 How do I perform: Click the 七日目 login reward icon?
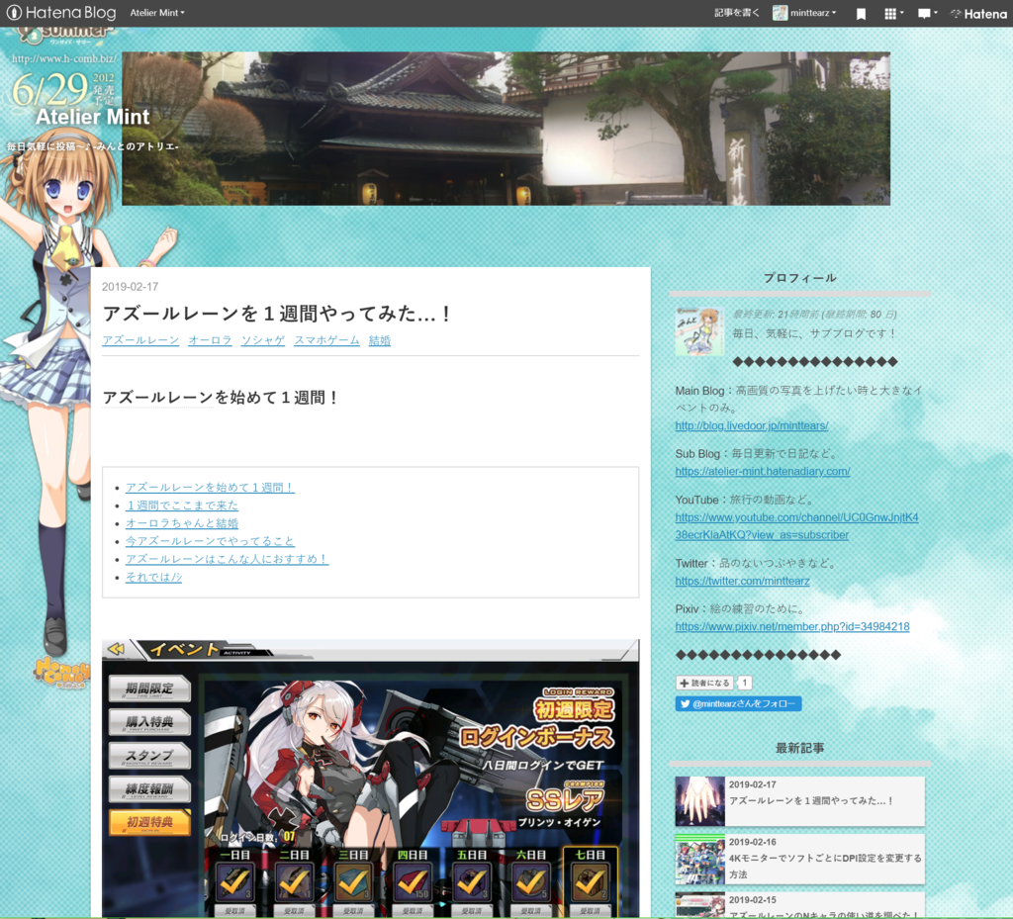[590, 882]
